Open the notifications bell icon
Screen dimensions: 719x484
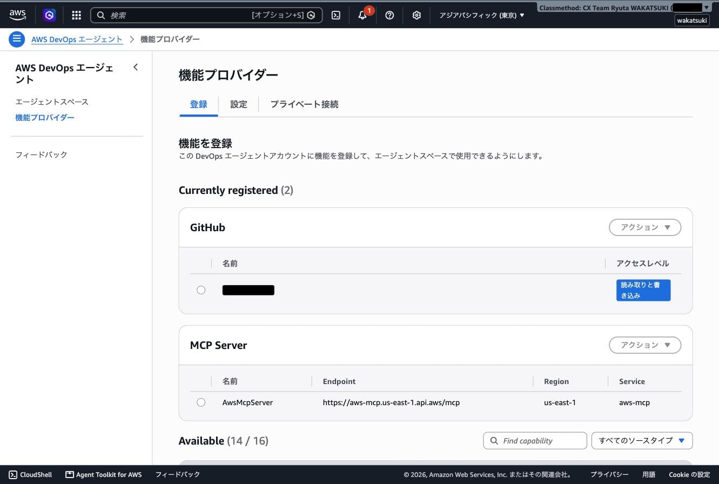362,15
